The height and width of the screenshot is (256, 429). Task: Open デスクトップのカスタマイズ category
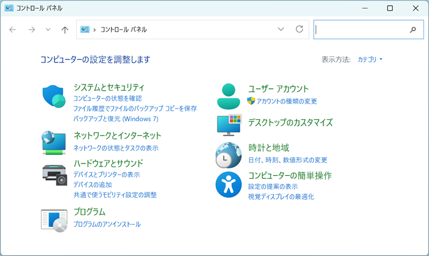[290, 122]
